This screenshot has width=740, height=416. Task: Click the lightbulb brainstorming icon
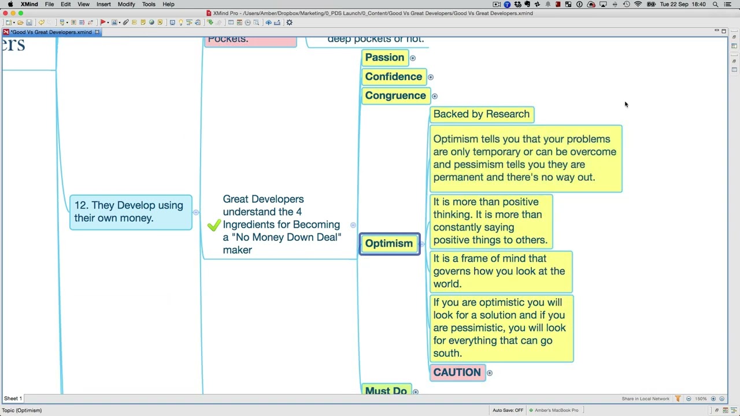tap(180, 23)
